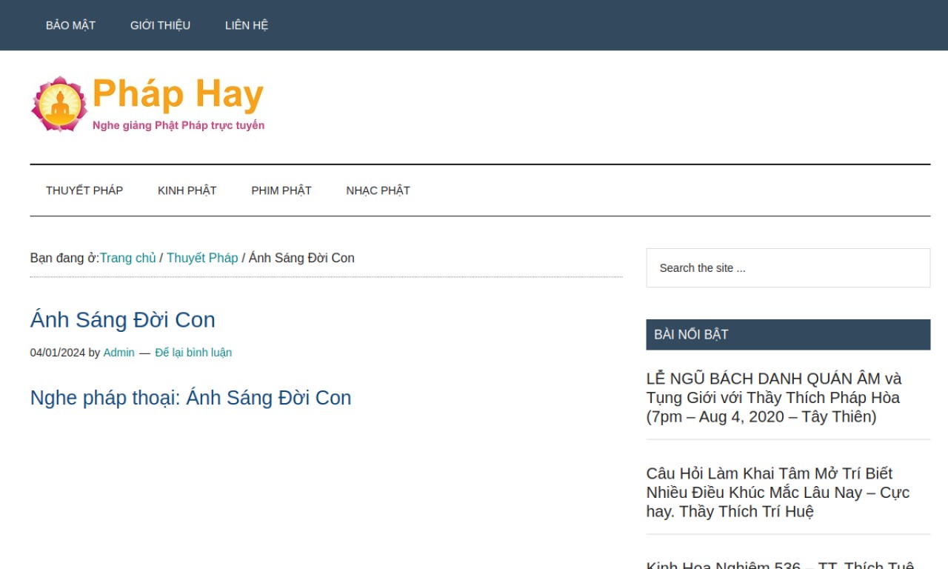Viewport: 948px width, 569px height.
Task: Click the Pháp Hay site title
Action: [178, 95]
